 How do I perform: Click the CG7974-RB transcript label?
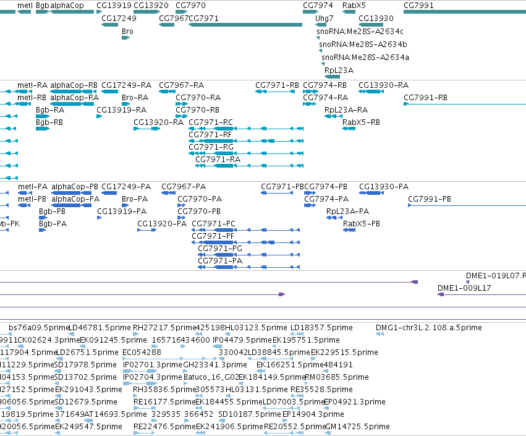click(325, 85)
